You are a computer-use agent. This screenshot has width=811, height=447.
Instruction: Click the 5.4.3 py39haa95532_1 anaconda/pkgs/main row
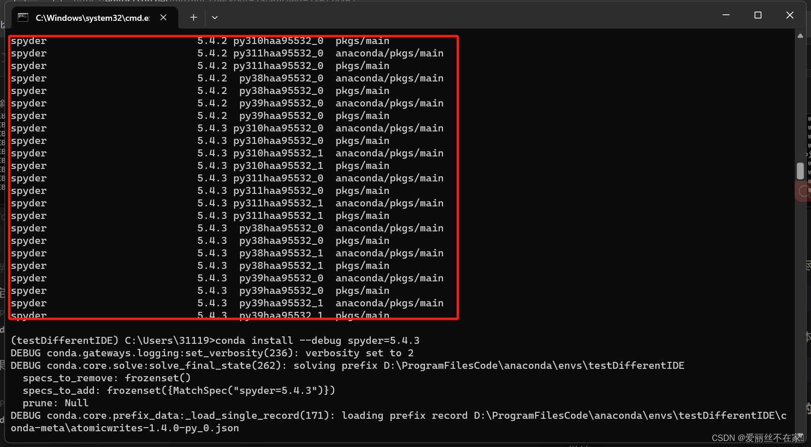click(x=227, y=303)
